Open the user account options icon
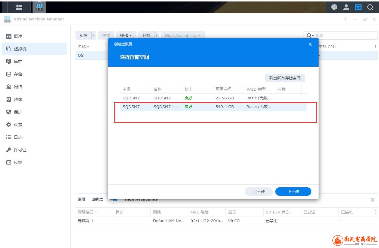This screenshot has height=248, width=379. coord(346,7)
